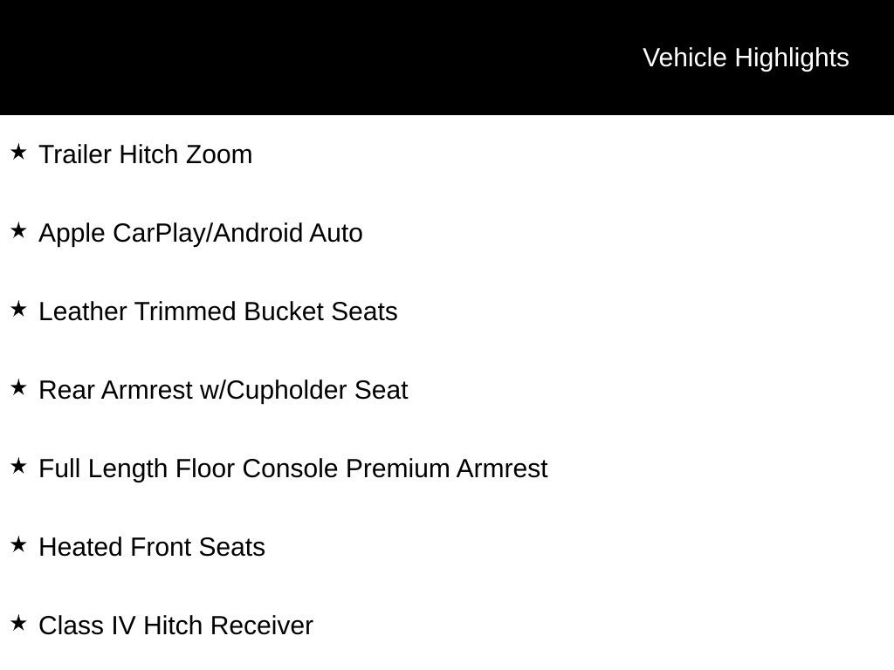Screen dimensions: 894x670
Task: Select the Heated Front Seats text
Action: (x=152, y=547)
